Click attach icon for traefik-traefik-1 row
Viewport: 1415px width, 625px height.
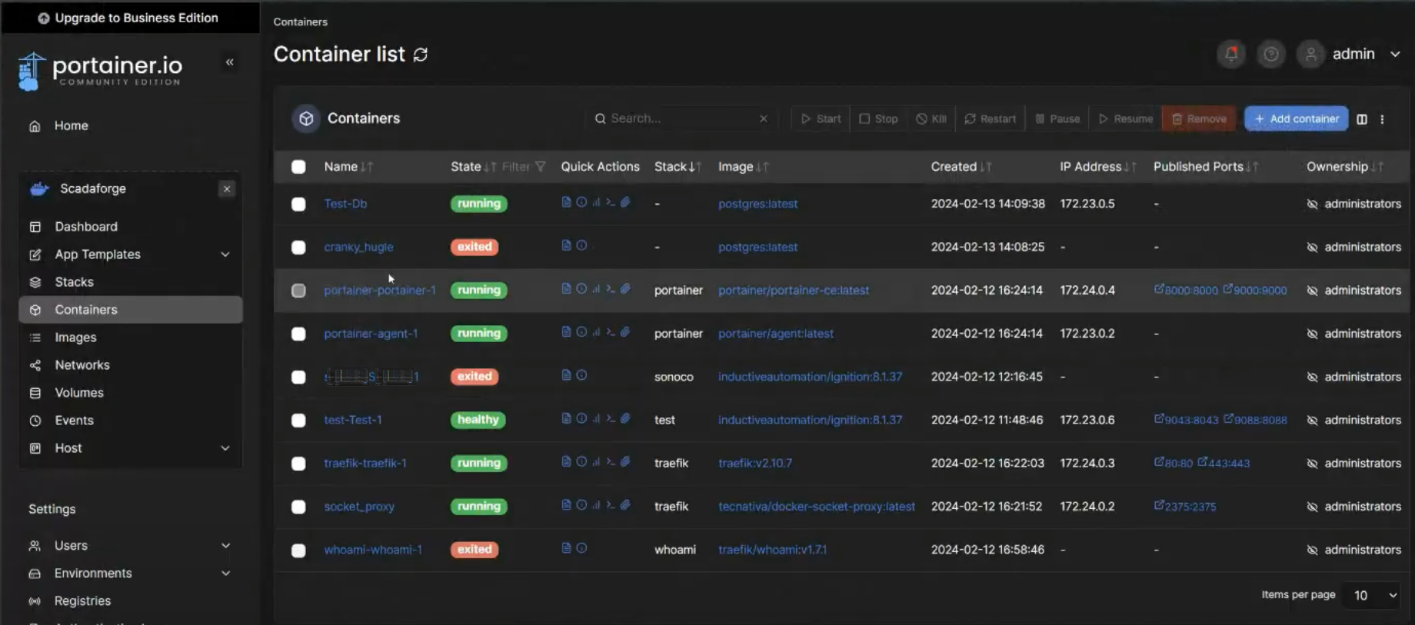[x=625, y=461]
